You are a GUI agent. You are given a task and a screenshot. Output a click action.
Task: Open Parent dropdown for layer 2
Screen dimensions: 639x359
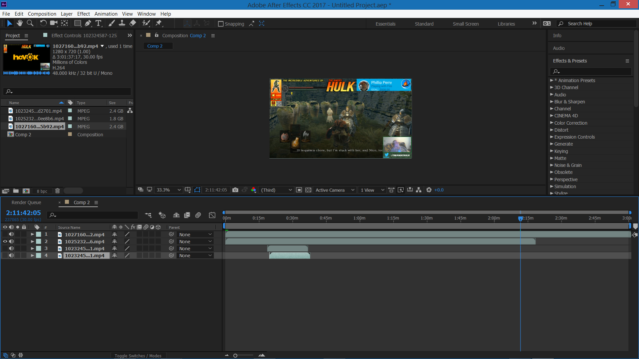(195, 242)
